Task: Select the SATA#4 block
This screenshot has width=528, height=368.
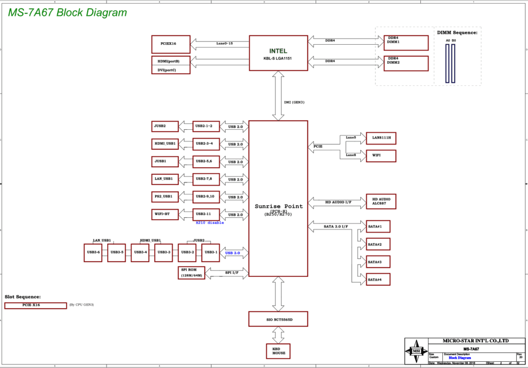Action: point(378,279)
